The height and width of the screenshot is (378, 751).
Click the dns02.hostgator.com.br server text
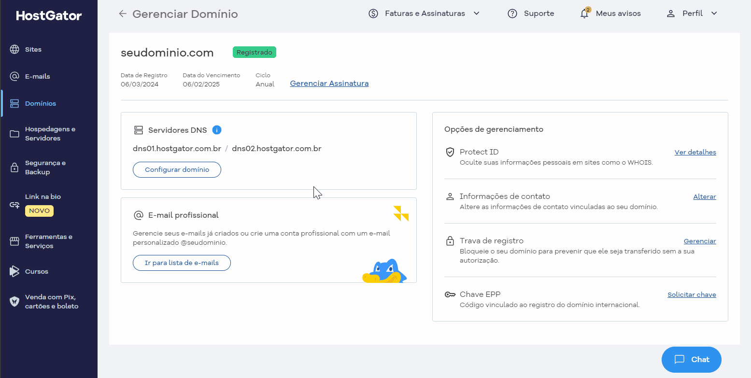(x=277, y=148)
